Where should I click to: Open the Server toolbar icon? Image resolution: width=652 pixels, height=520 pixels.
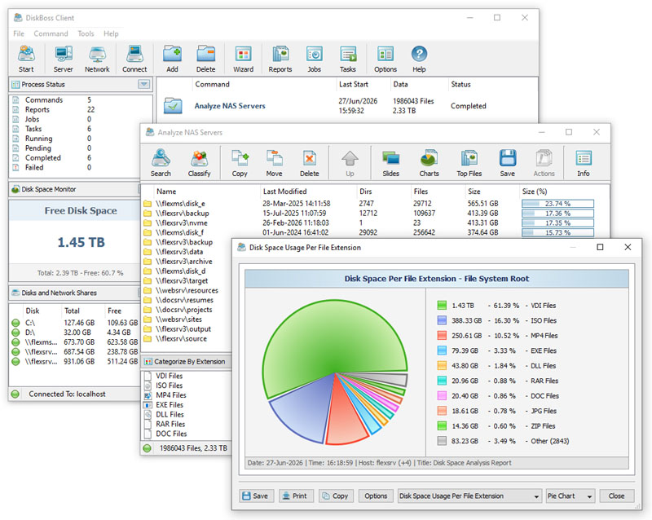64,59
